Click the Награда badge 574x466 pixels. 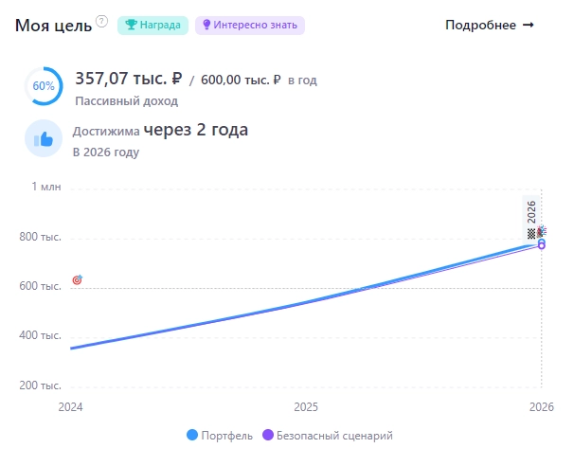point(152,26)
